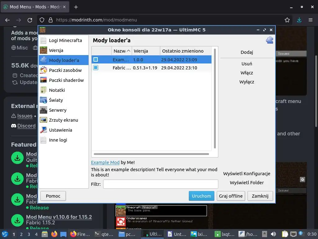
Task: Select Wersja grass block icon
Action: click(43, 50)
